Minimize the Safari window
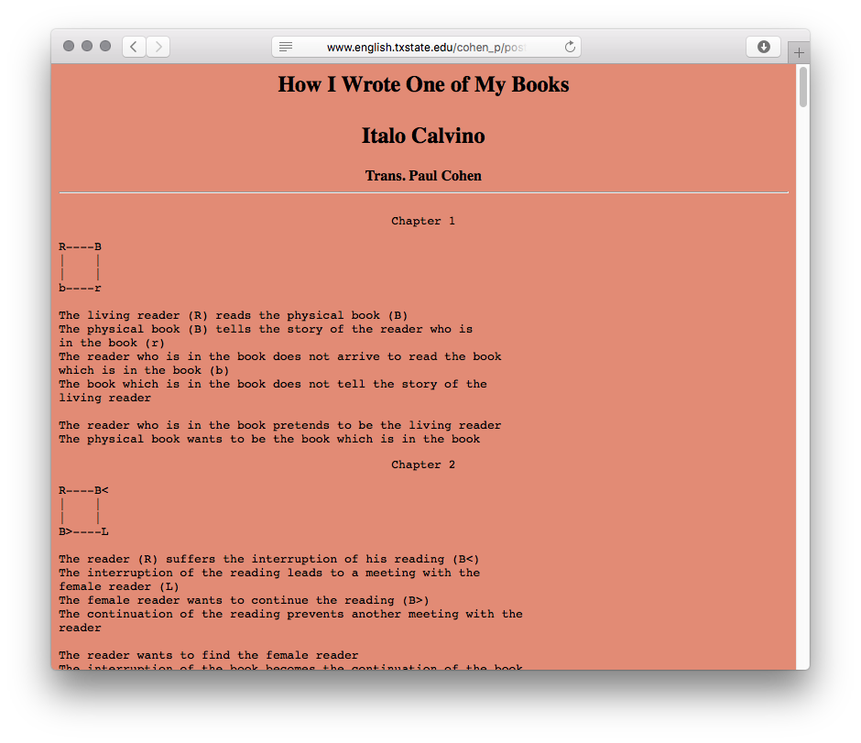This screenshot has width=861, height=743. [87, 47]
